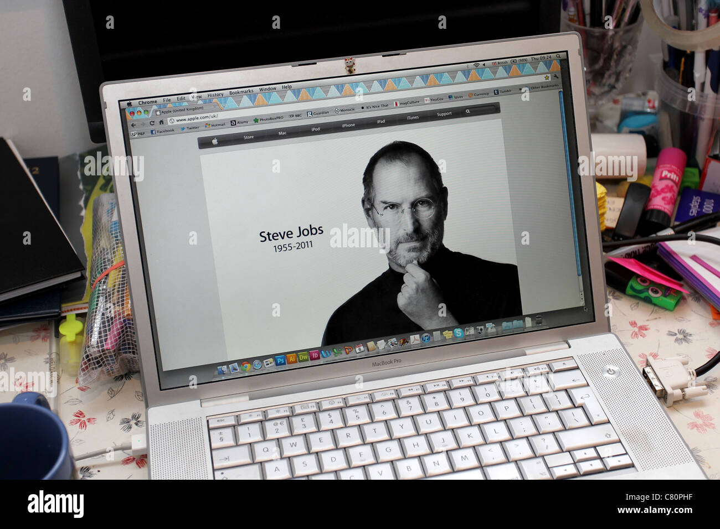720x529 pixels.
Task: Go to Store in Apple navigation
Action: pos(249,137)
